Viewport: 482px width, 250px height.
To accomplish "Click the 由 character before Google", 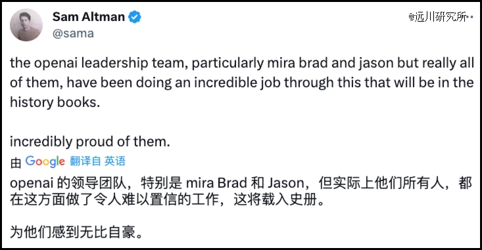I will pyautogui.click(x=16, y=163).
